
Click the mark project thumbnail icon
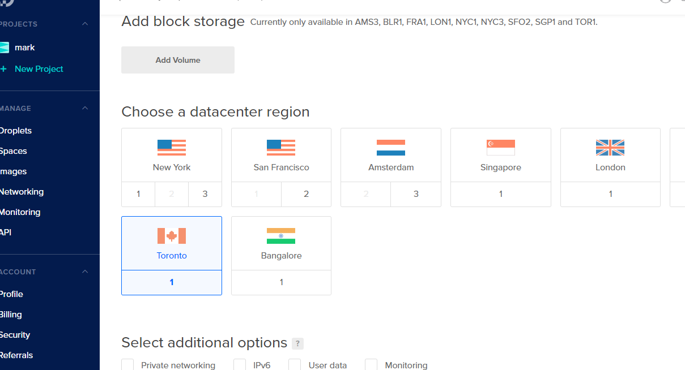(x=5, y=47)
